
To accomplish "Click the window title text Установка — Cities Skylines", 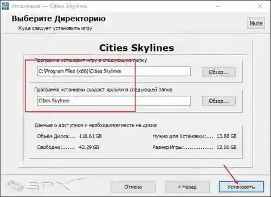I will pyautogui.click(x=49, y=6).
